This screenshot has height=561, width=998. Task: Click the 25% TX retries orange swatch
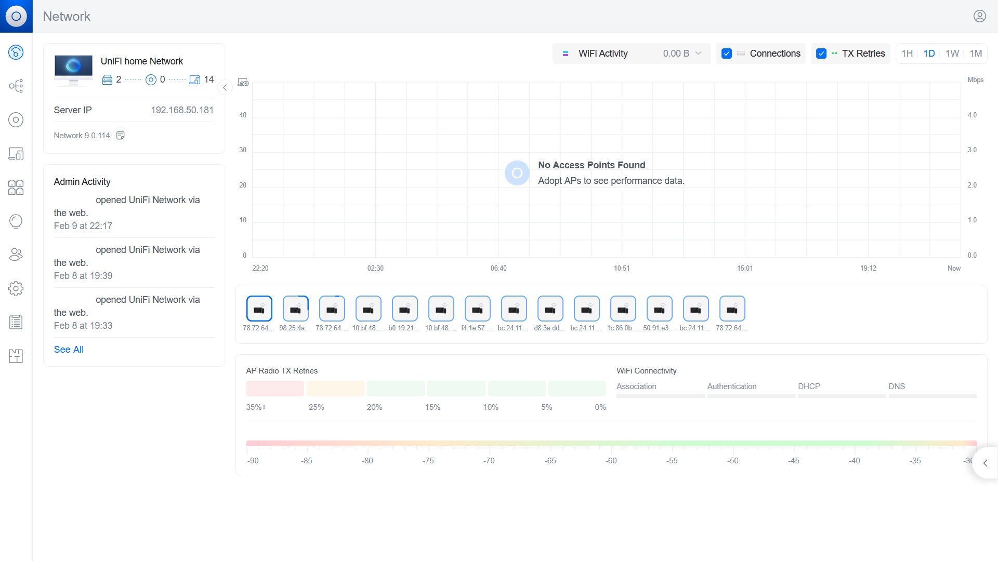pyautogui.click(x=335, y=389)
